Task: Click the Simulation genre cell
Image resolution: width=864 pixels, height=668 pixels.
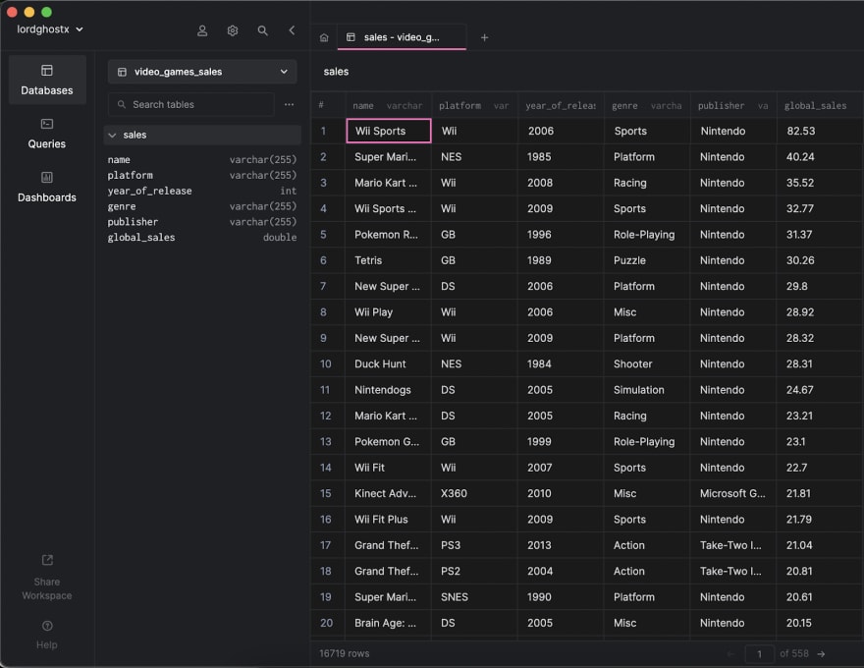Action: click(x=647, y=390)
